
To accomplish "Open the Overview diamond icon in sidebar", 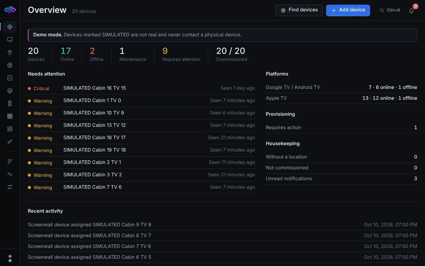I will [x=10, y=27].
